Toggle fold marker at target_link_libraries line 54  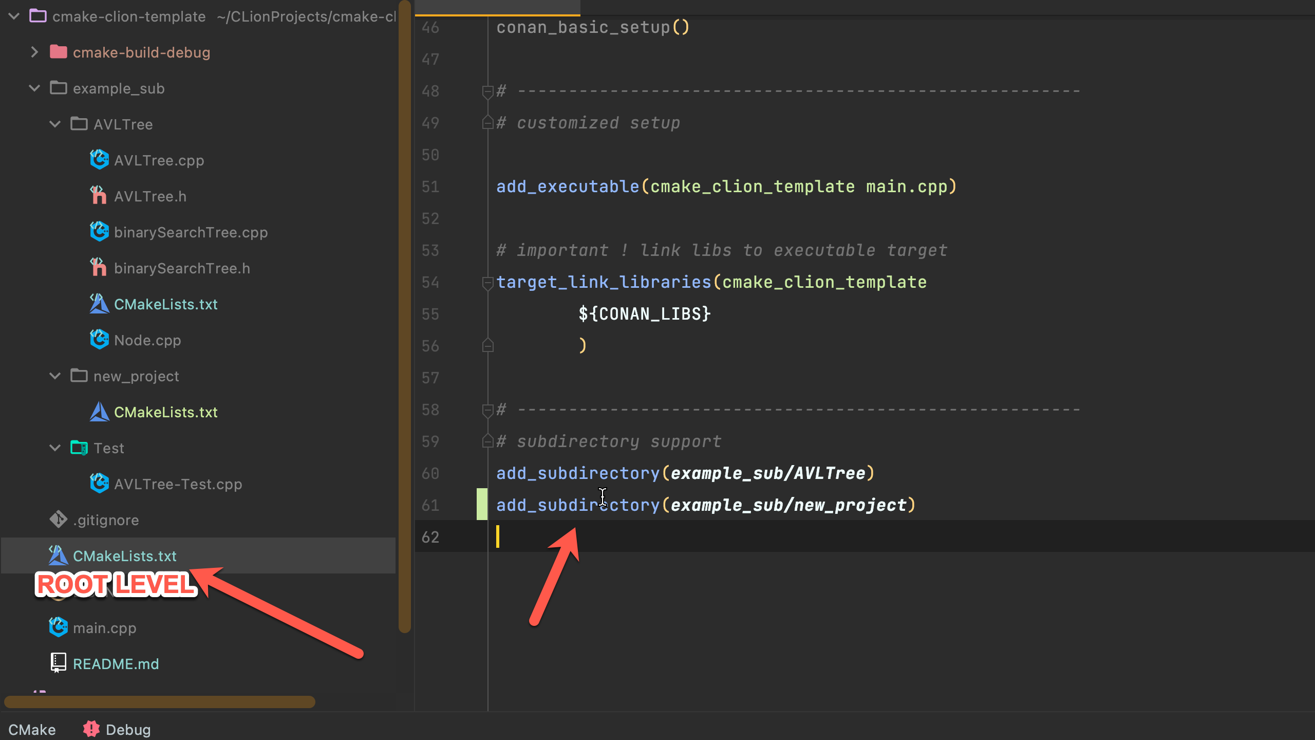click(487, 282)
